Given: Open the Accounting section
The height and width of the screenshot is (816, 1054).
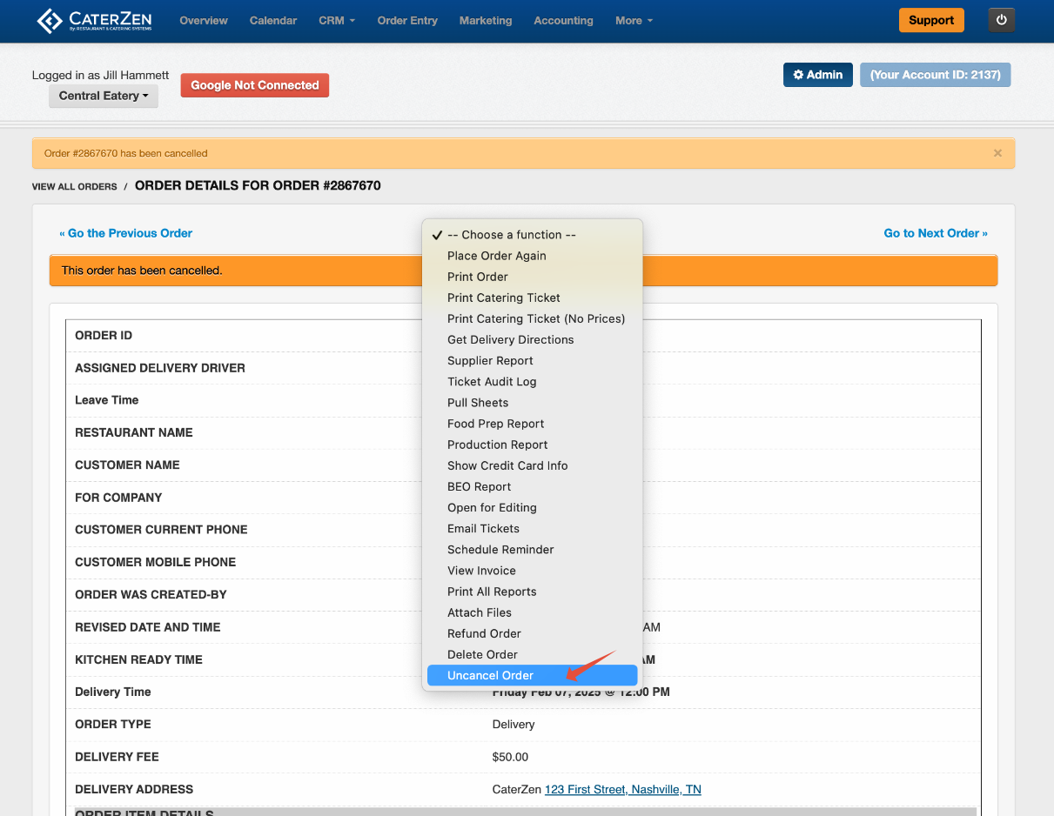Looking at the screenshot, I should click(x=563, y=21).
